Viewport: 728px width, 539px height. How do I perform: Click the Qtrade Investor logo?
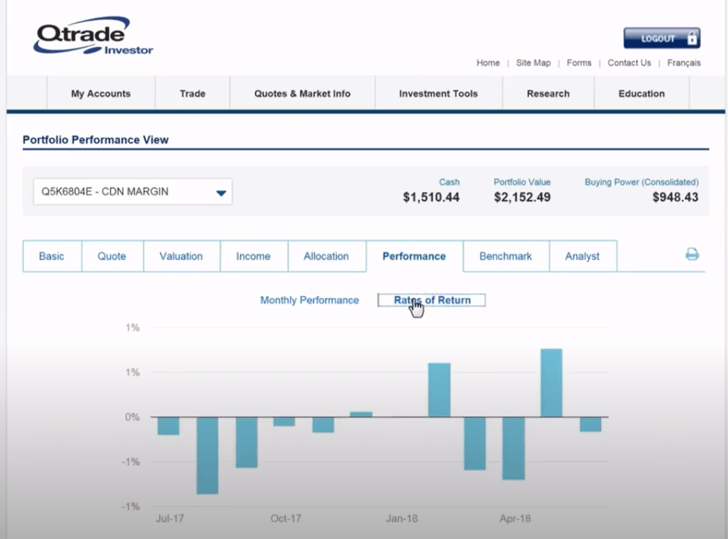[93, 39]
